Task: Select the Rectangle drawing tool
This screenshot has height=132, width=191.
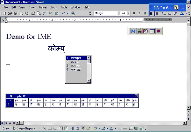Action: [x=50, y=129]
